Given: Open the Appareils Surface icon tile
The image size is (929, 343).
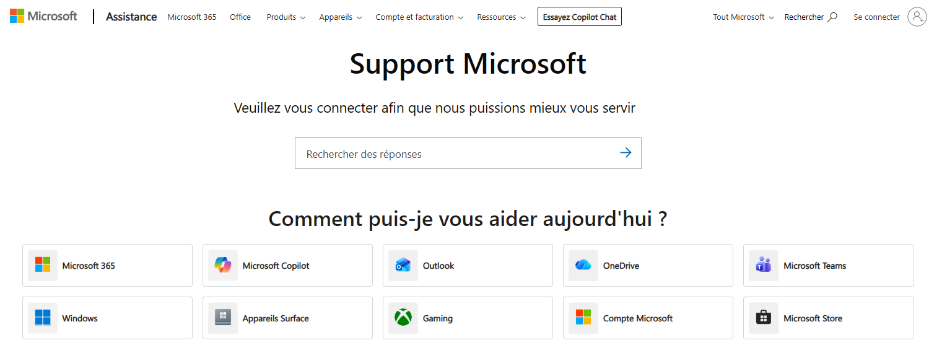Looking at the screenshot, I should [x=223, y=318].
